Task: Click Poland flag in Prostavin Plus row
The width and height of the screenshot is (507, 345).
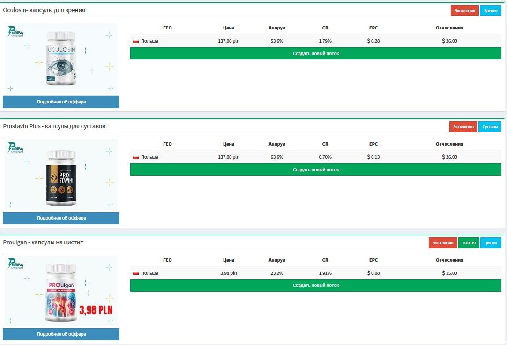Action: 136,157
